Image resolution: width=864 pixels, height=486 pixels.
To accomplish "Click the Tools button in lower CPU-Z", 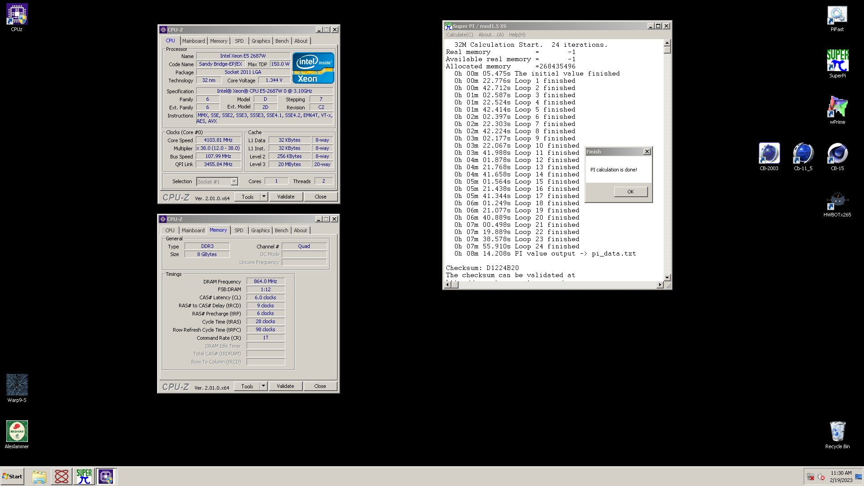I will tap(247, 386).
